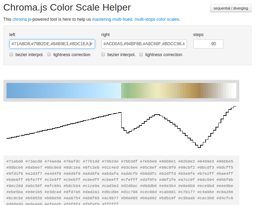Click the green swatch at gradient midpoint
Image resolution: width=255 pixels, height=205 pixels.
tap(128, 91)
